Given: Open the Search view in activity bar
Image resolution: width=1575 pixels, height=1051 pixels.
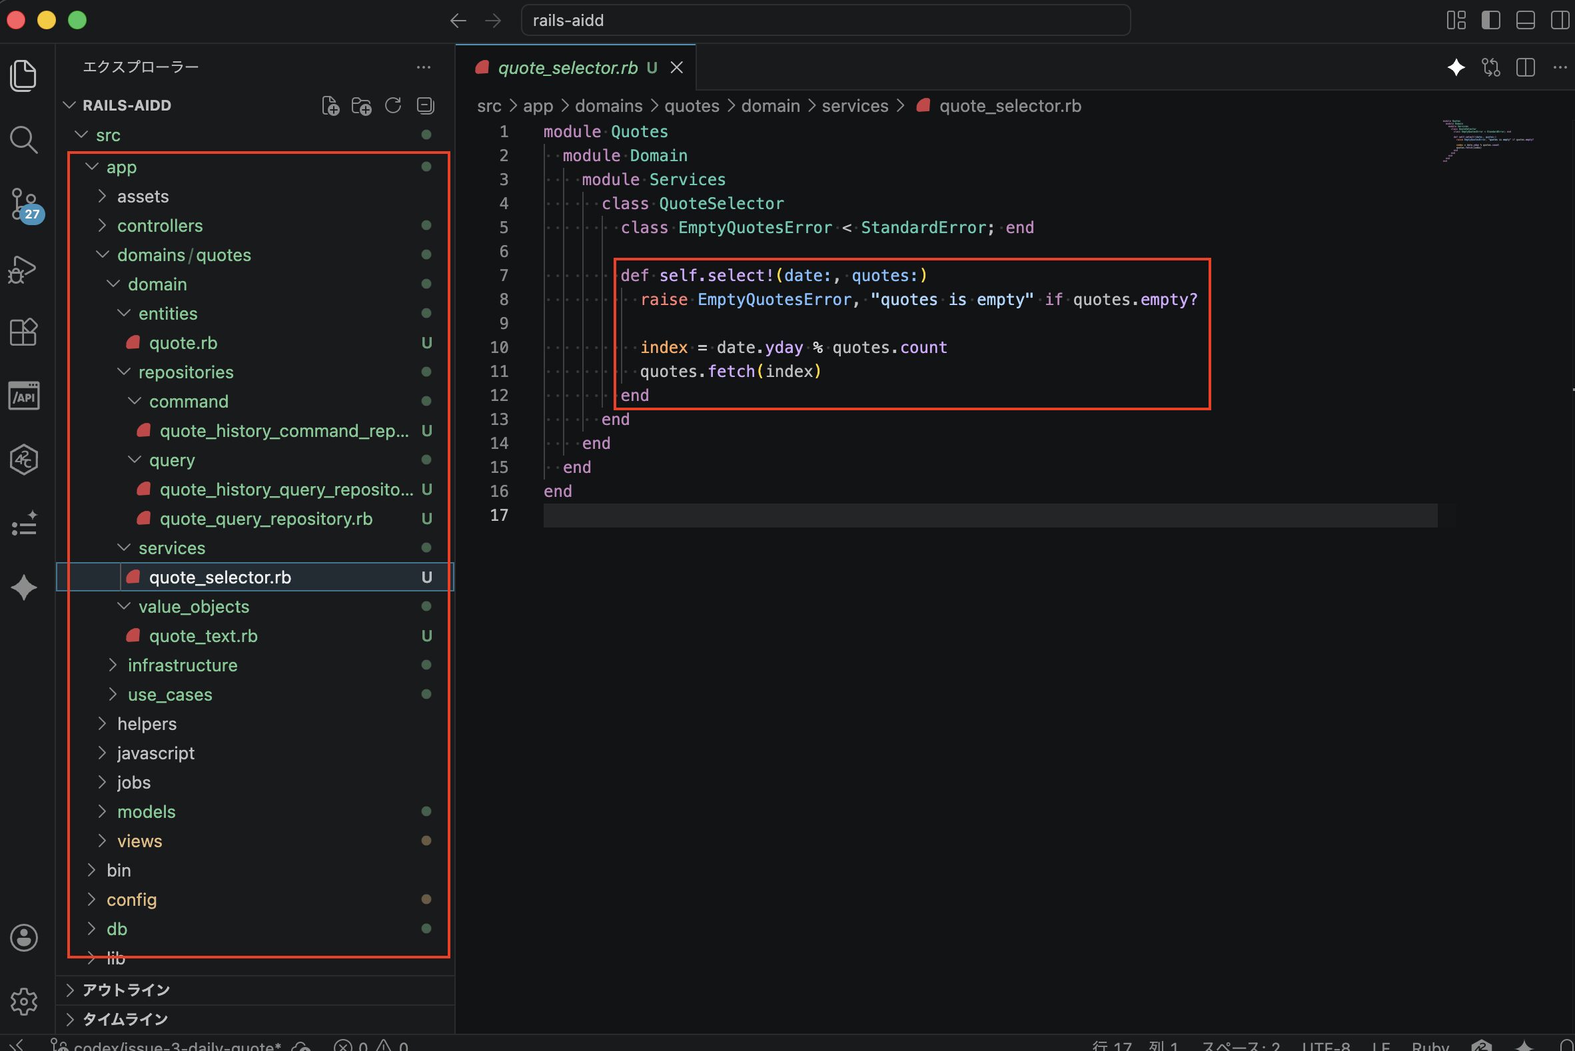Looking at the screenshot, I should click(23, 139).
